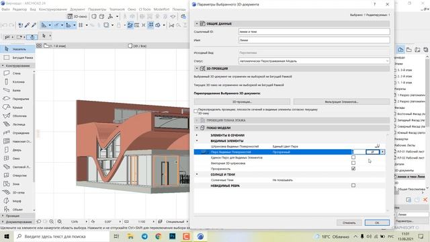Select the Зона zone tool
This screenshot has height=242, width=430.
click(x=16, y=184)
